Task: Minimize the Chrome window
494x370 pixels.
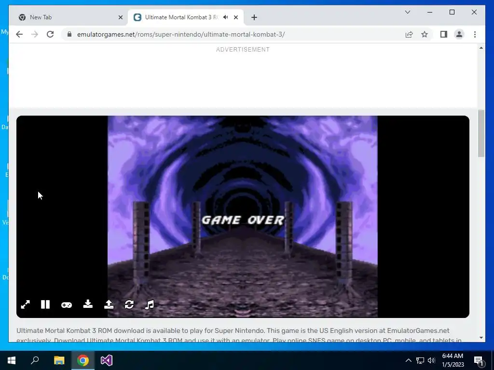Action: 430,12
